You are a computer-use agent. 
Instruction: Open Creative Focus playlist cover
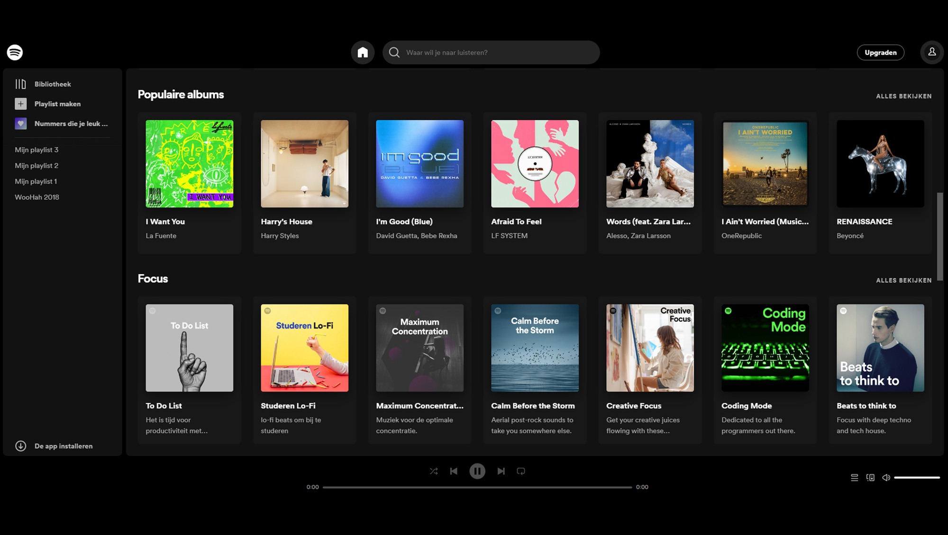pos(650,348)
